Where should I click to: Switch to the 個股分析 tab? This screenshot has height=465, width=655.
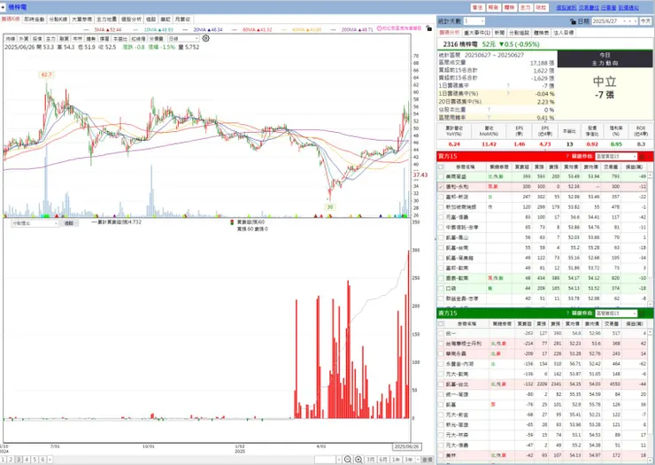(131, 19)
